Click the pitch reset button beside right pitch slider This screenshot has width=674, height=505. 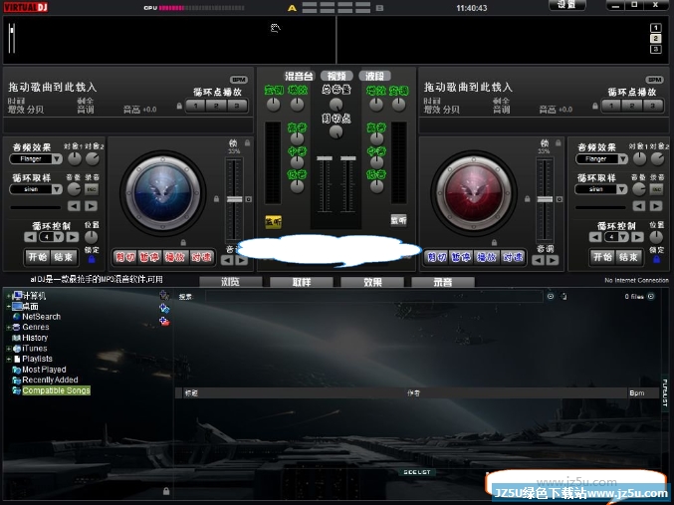[x=560, y=199]
